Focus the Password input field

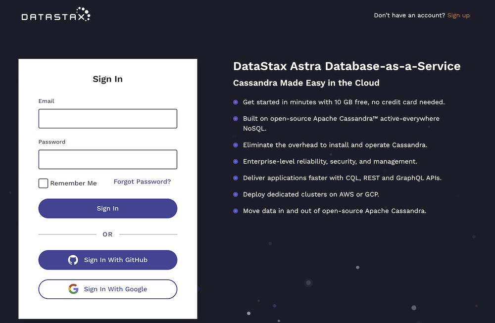(107, 159)
